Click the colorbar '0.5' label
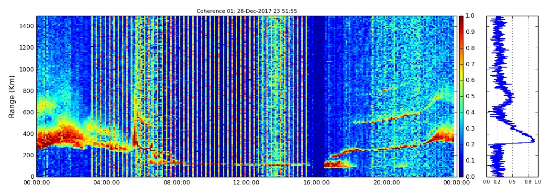 [x=469, y=96]
